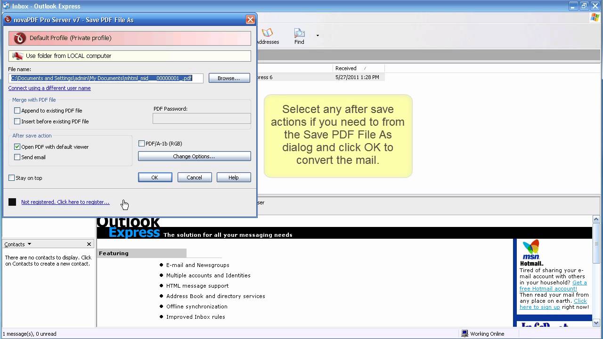603x339 pixels.
Task: Enable Append to existing PDF file
Action: click(17, 111)
